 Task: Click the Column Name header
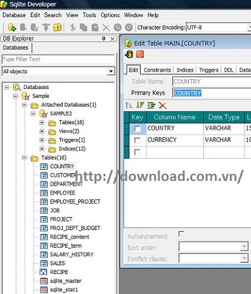(175, 117)
